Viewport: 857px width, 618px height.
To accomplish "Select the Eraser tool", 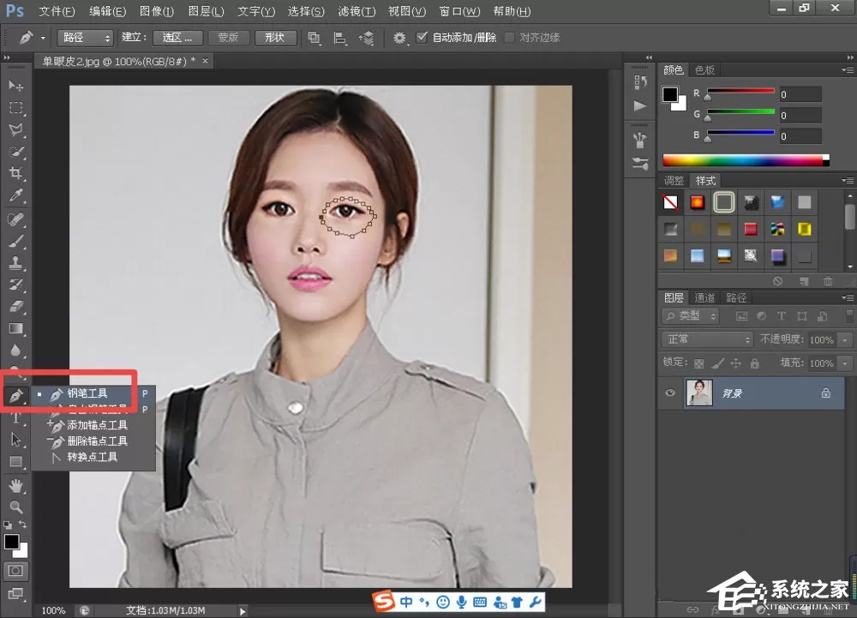I will (x=15, y=307).
